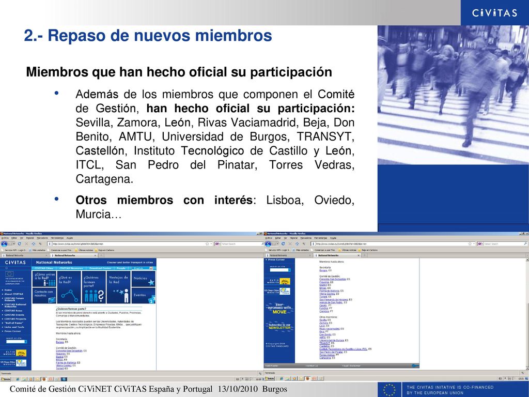Click 'Más visitados' bookmark in right Firefox
Viewport: 529px width, 397px height.
(x=300, y=250)
